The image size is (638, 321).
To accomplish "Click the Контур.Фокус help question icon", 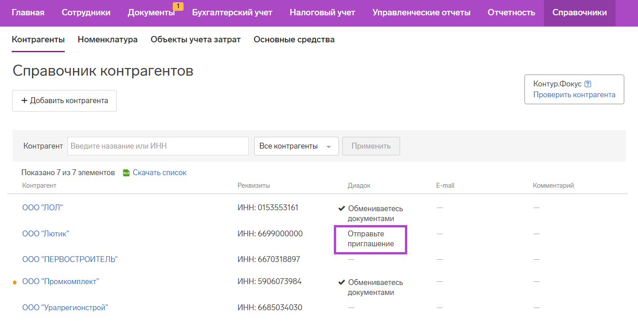I will [x=588, y=84].
